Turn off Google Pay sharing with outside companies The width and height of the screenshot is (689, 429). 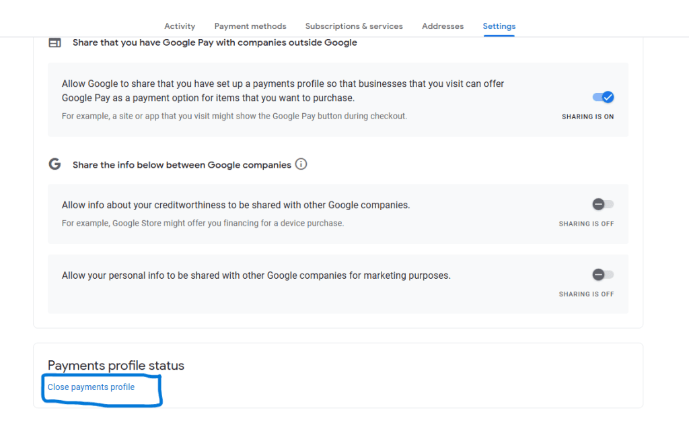[x=603, y=97]
